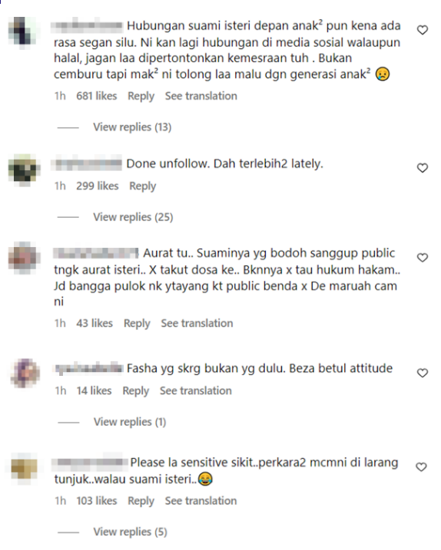Reply to the comment with 43 likes
The height and width of the screenshot is (550, 441).
coord(137,324)
